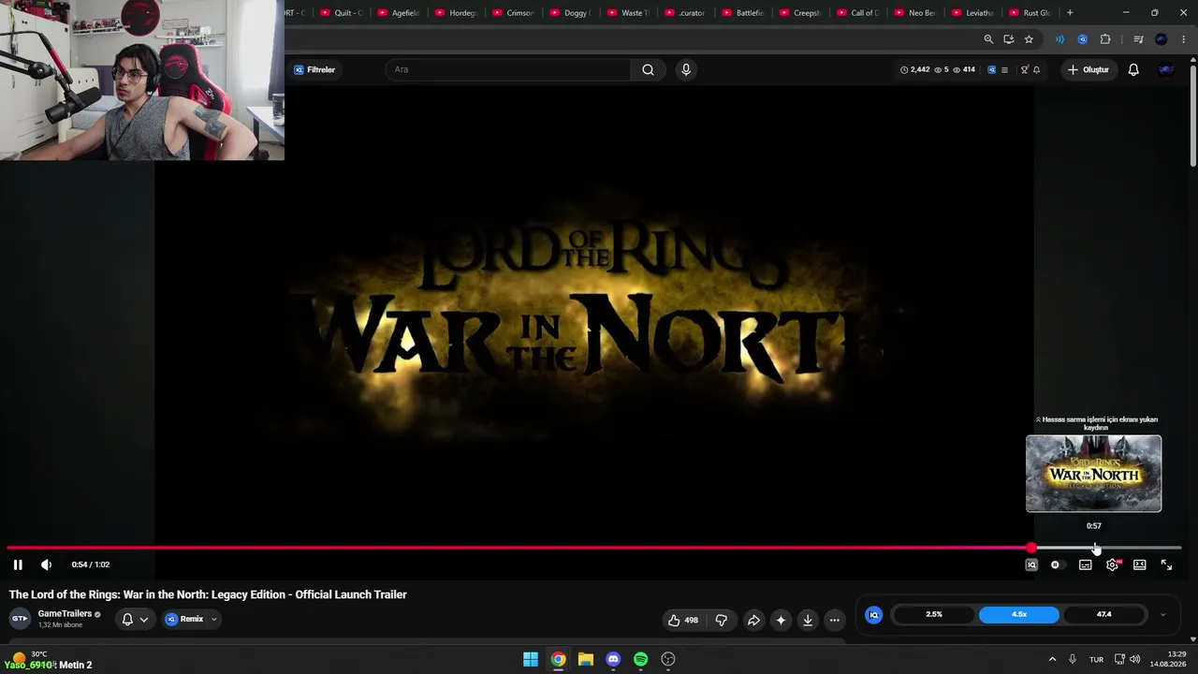Screen dimensions: 1198x674
Task: Open a new browser tab
Action: [x=1070, y=13]
